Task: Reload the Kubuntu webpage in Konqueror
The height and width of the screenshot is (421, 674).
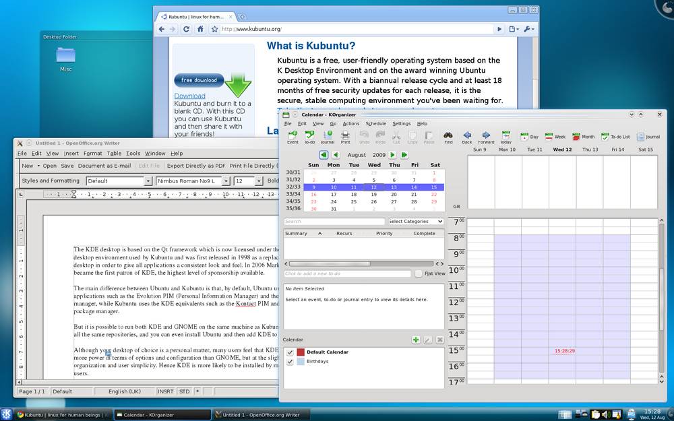Action: coord(187,29)
